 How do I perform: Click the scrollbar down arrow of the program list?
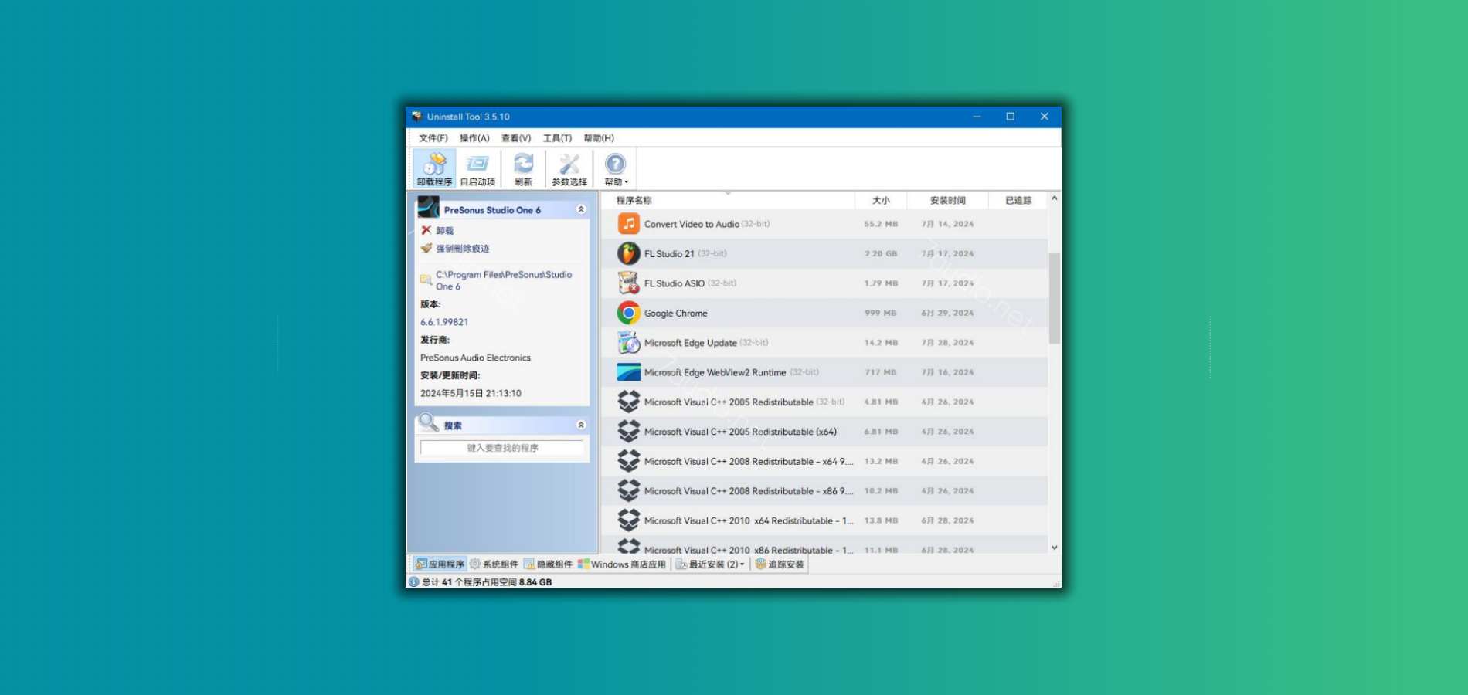click(1055, 548)
